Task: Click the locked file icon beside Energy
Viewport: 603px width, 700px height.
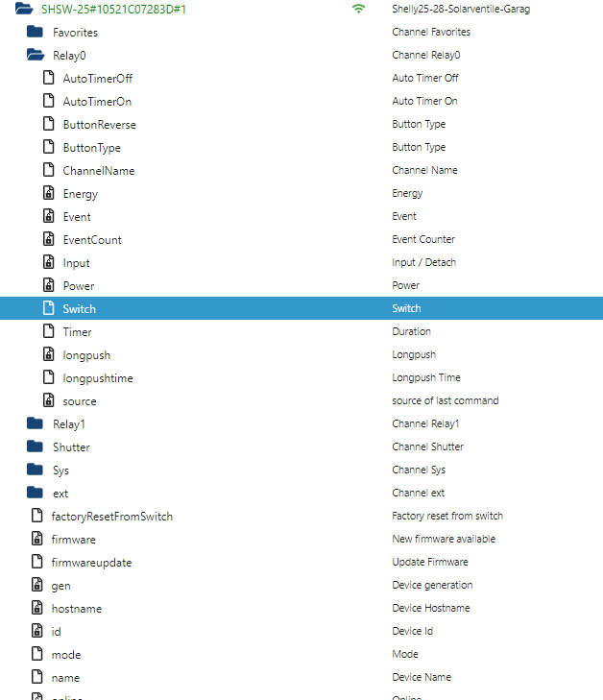Action: (x=49, y=193)
